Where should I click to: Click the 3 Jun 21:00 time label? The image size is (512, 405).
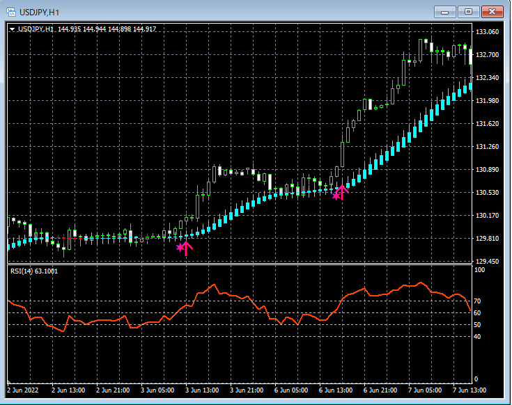[x=247, y=390]
